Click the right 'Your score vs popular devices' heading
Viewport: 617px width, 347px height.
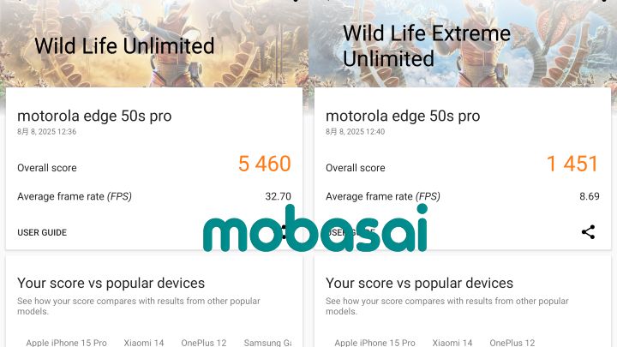[420, 283]
